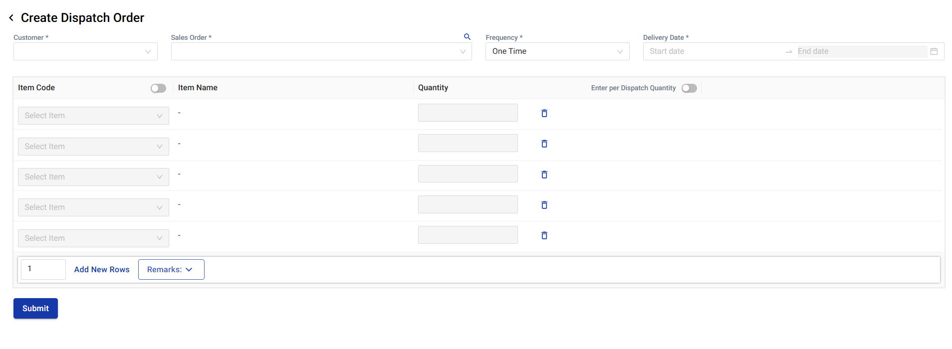
Task: Click the Add New Rows link
Action: [102, 270]
